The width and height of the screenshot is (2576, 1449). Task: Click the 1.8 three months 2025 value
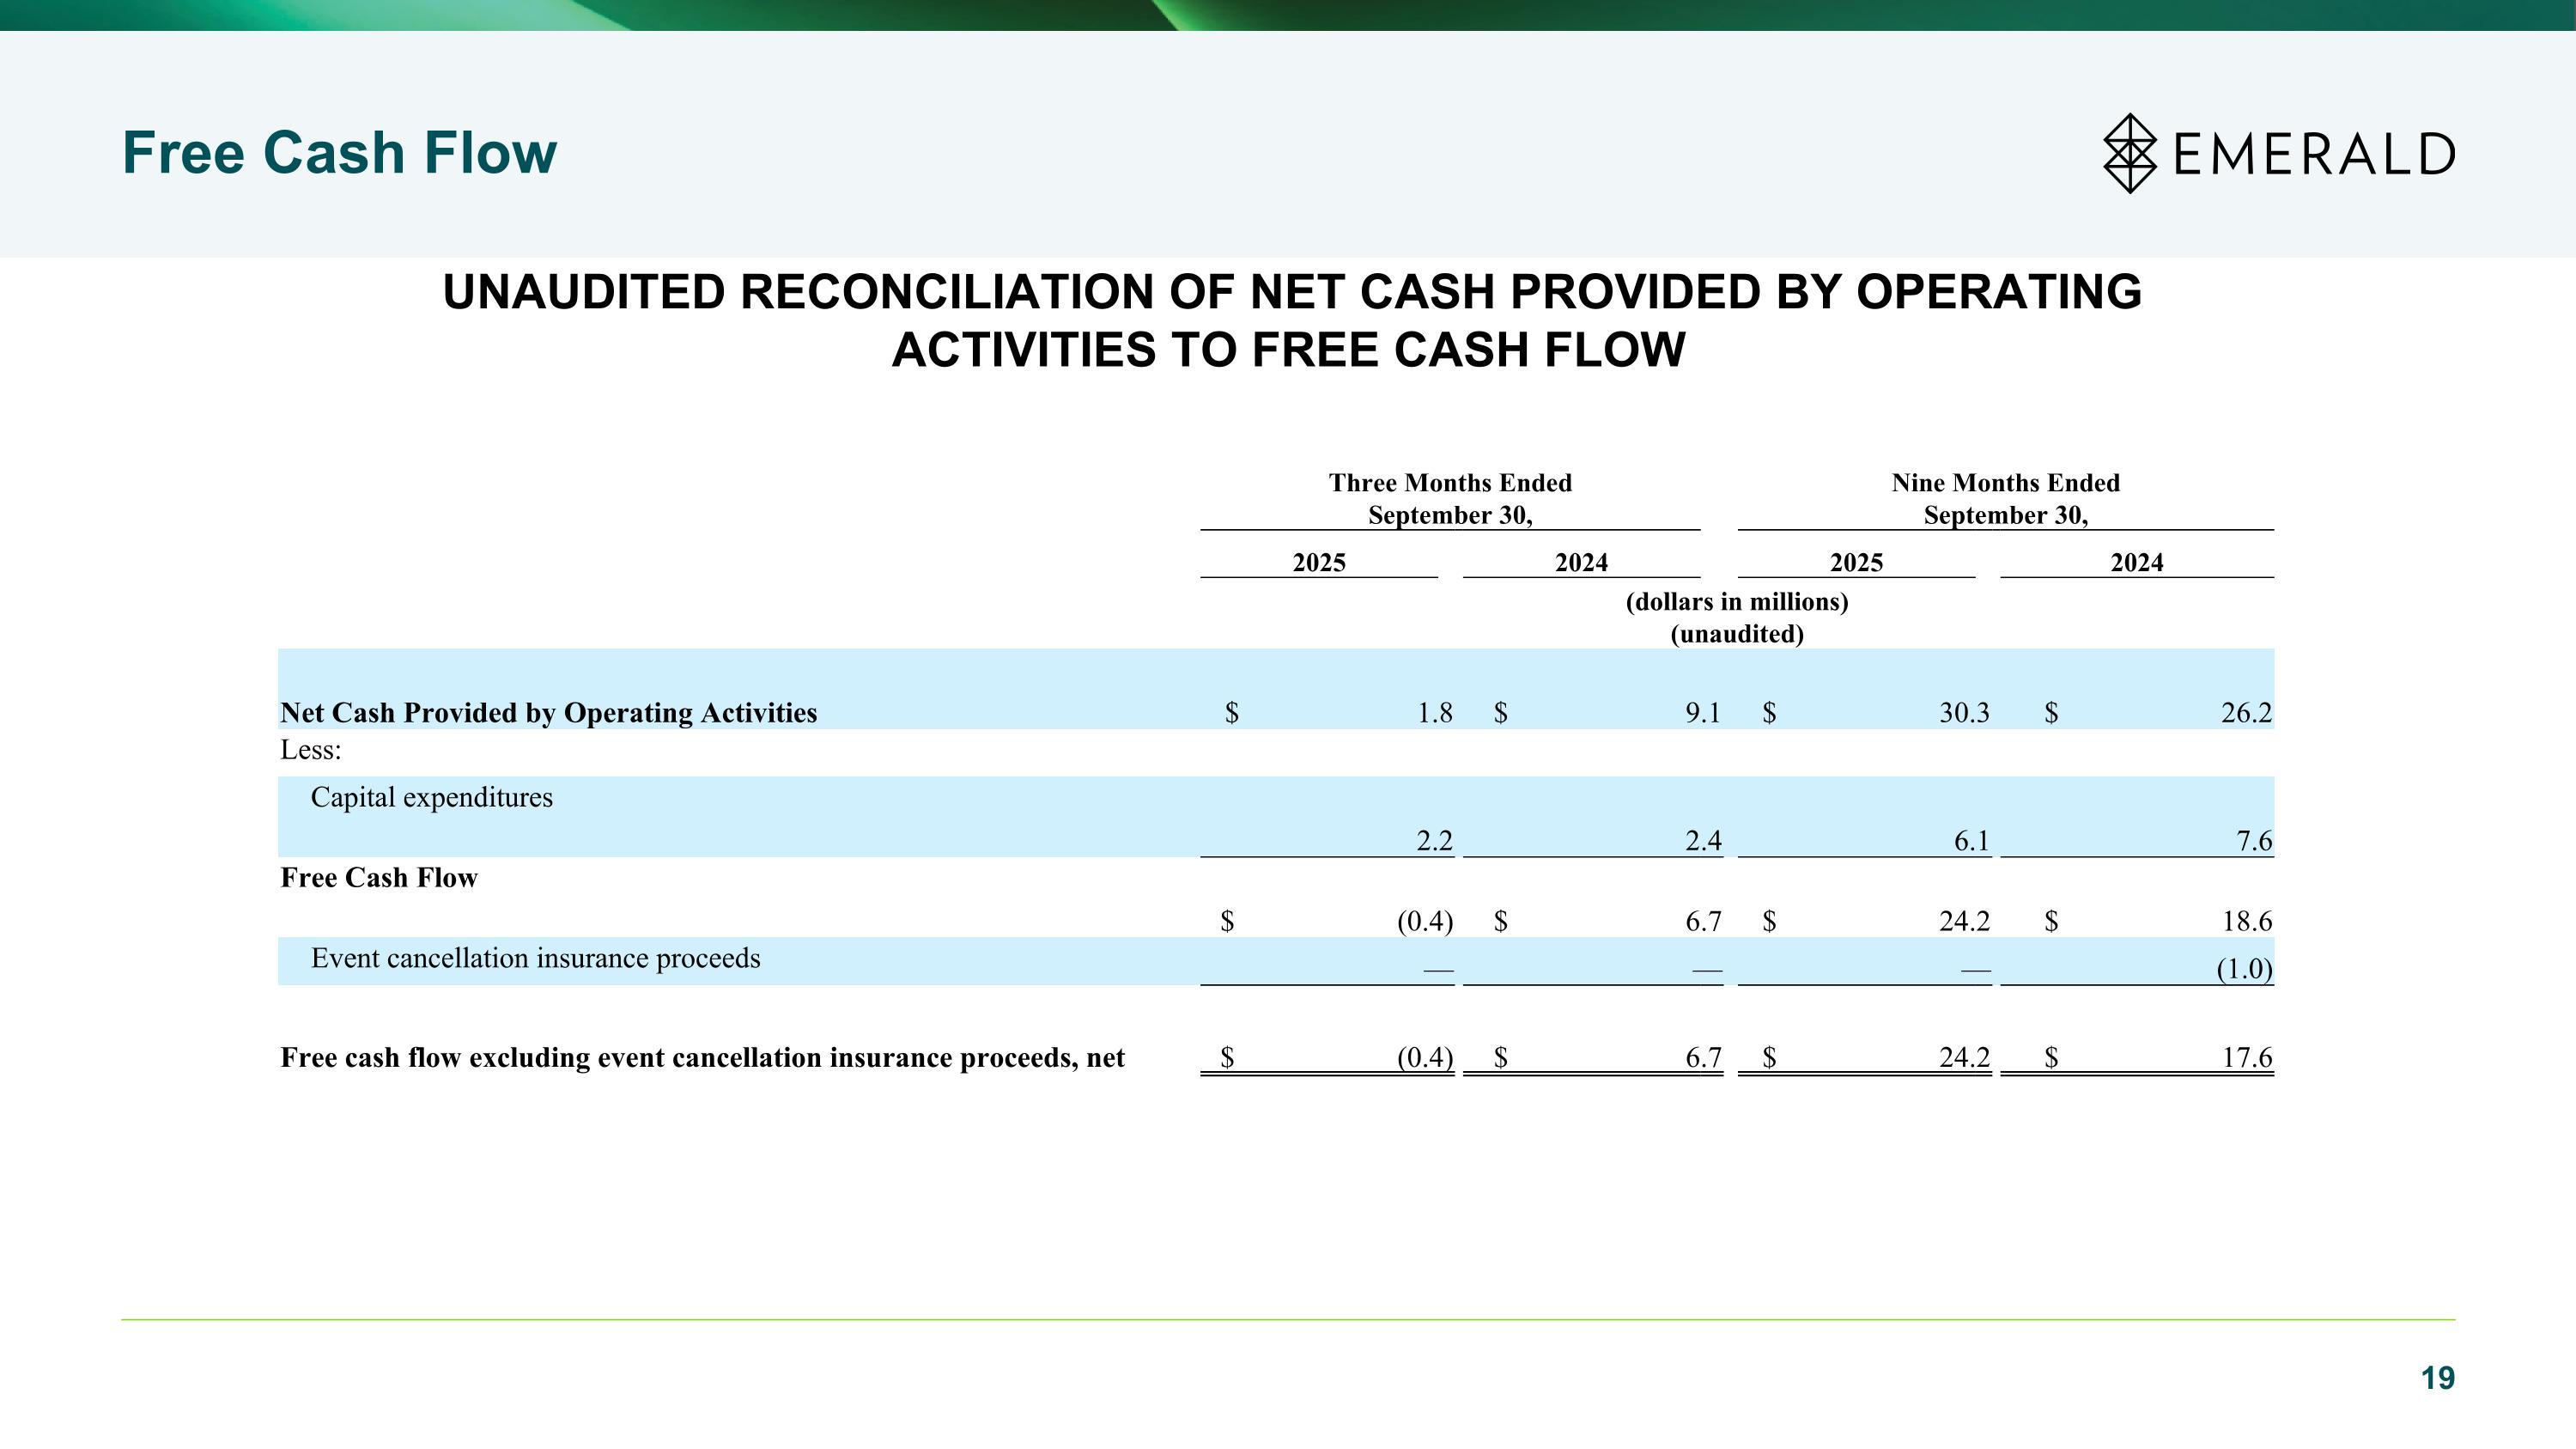1434,712
